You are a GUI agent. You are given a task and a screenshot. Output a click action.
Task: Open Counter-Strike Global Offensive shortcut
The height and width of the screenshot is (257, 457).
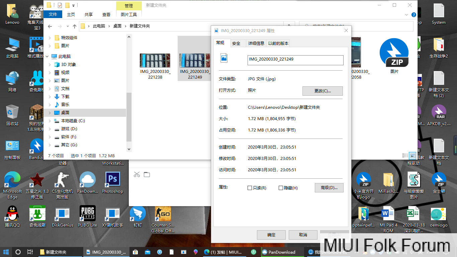163,219
